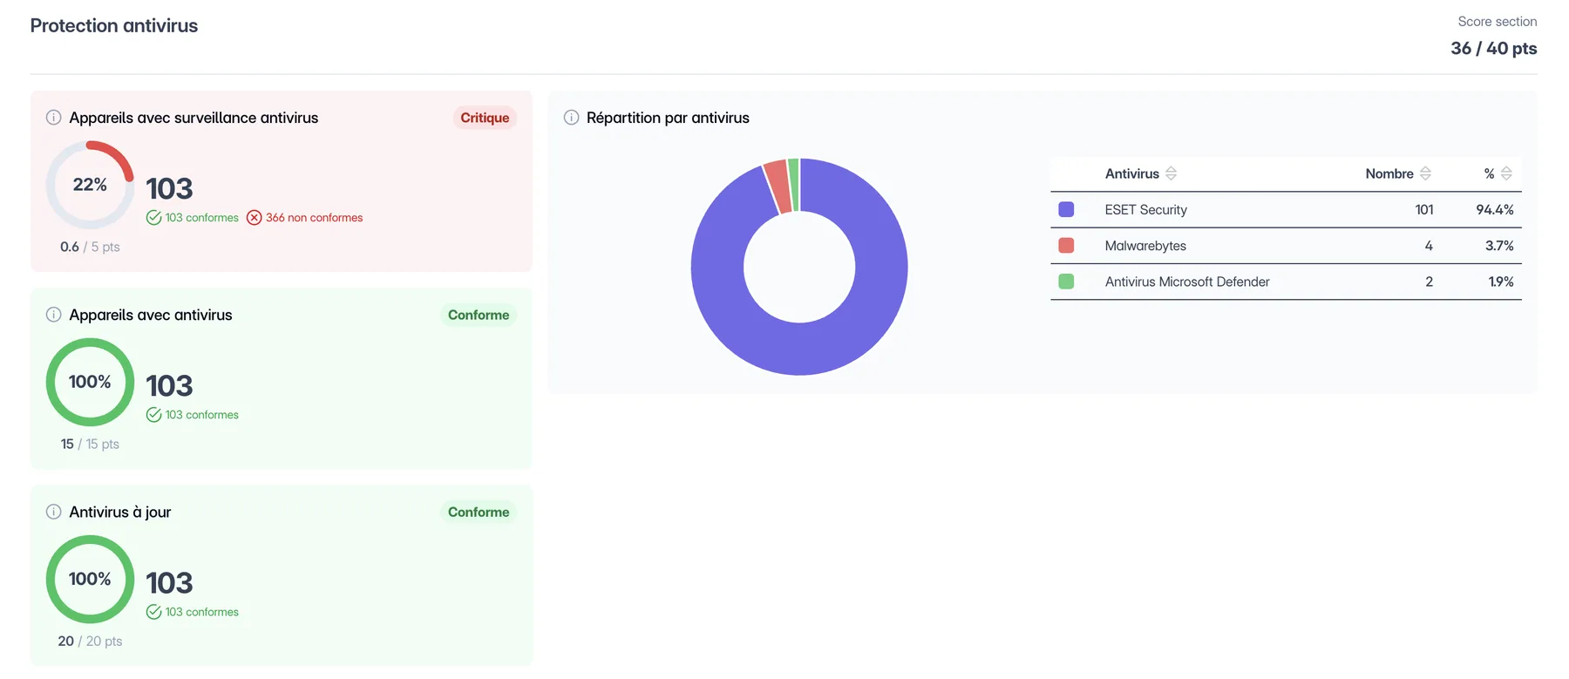Image resolution: width=1569 pixels, height=679 pixels.
Task: Click the 3.7% percentage cell
Action: (1499, 246)
